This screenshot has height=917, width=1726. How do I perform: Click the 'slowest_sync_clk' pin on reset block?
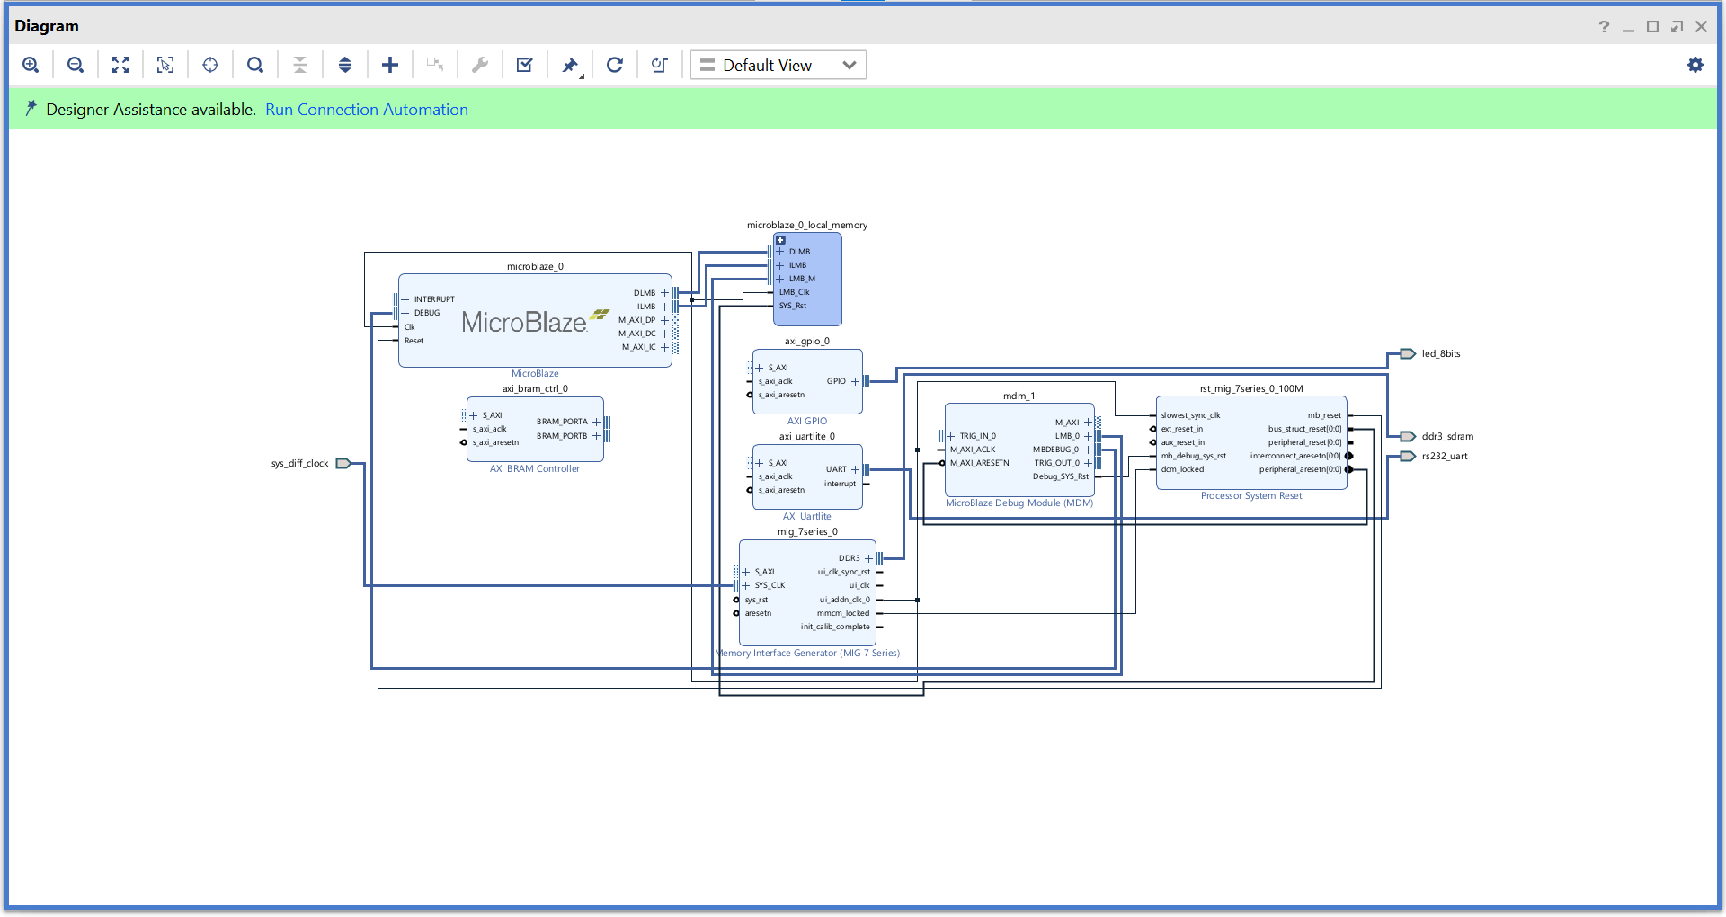1190,415
